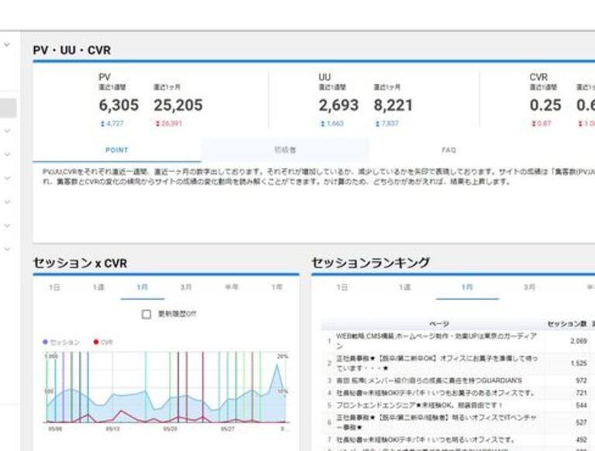Open the FAQ tab

point(449,150)
